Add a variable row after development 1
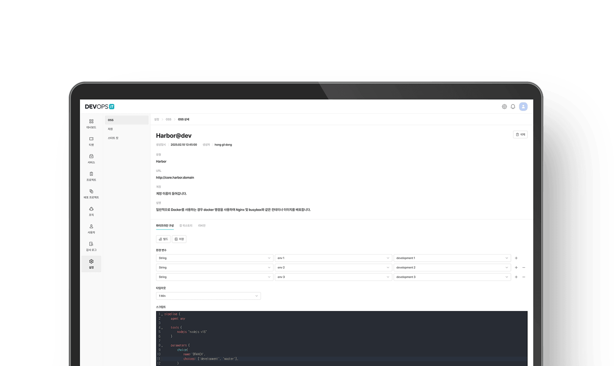 pyautogui.click(x=516, y=258)
